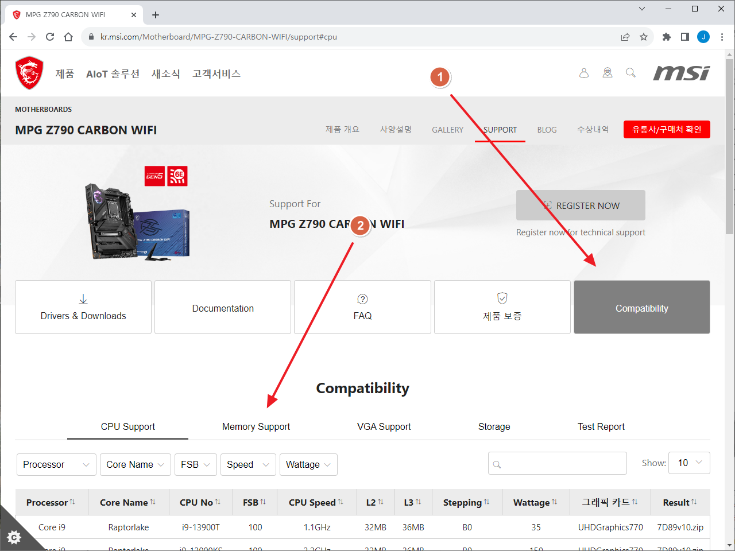Open the tab search chevron
This screenshot has width=735, height=551.
click(642, 9)
